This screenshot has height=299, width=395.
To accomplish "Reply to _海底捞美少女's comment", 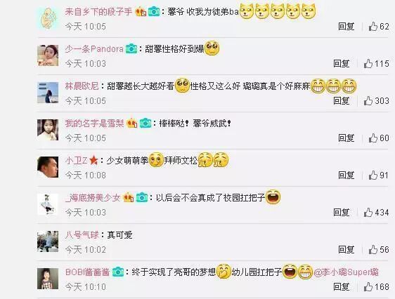I will [342, 212].
